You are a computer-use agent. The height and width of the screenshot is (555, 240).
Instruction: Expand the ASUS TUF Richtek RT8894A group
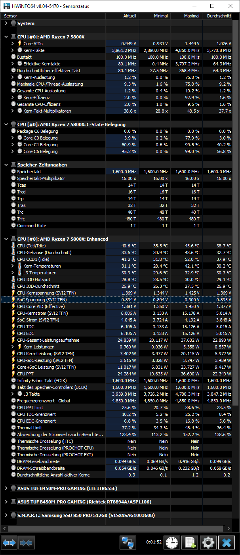[6, 502]
